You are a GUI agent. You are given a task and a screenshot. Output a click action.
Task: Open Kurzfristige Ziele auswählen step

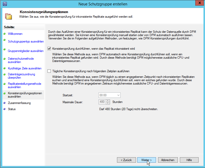25,68
